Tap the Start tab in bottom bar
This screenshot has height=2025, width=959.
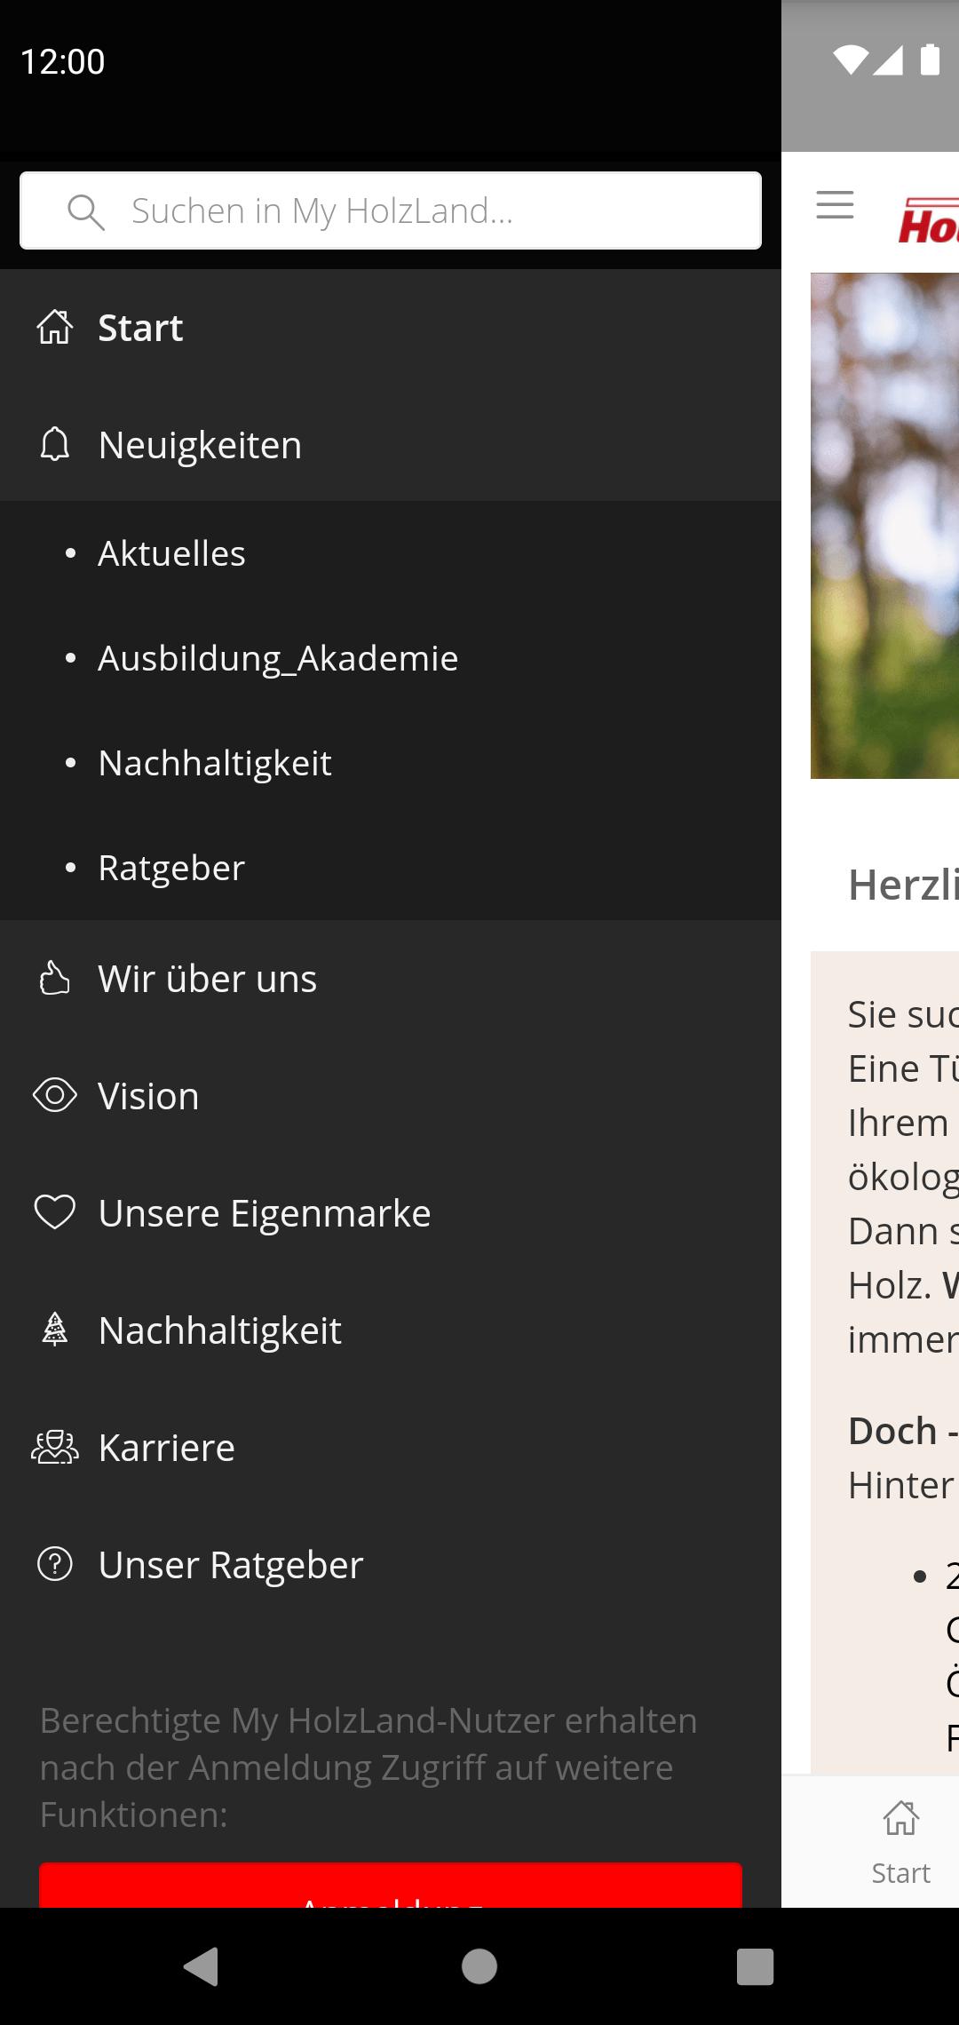coord(900,1842)
